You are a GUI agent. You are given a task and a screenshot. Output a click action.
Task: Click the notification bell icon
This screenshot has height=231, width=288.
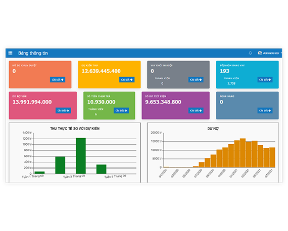[250, 53]
